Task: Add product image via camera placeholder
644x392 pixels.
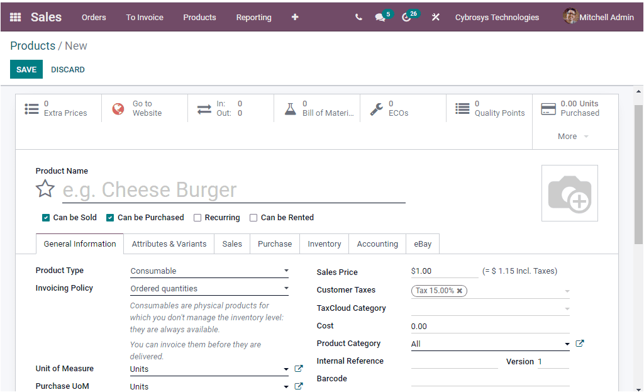Action: tap(569, 193)
